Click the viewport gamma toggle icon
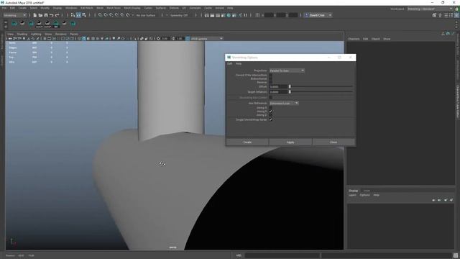Viewport: 460px width, 259px height. click(x=188, y=38)
